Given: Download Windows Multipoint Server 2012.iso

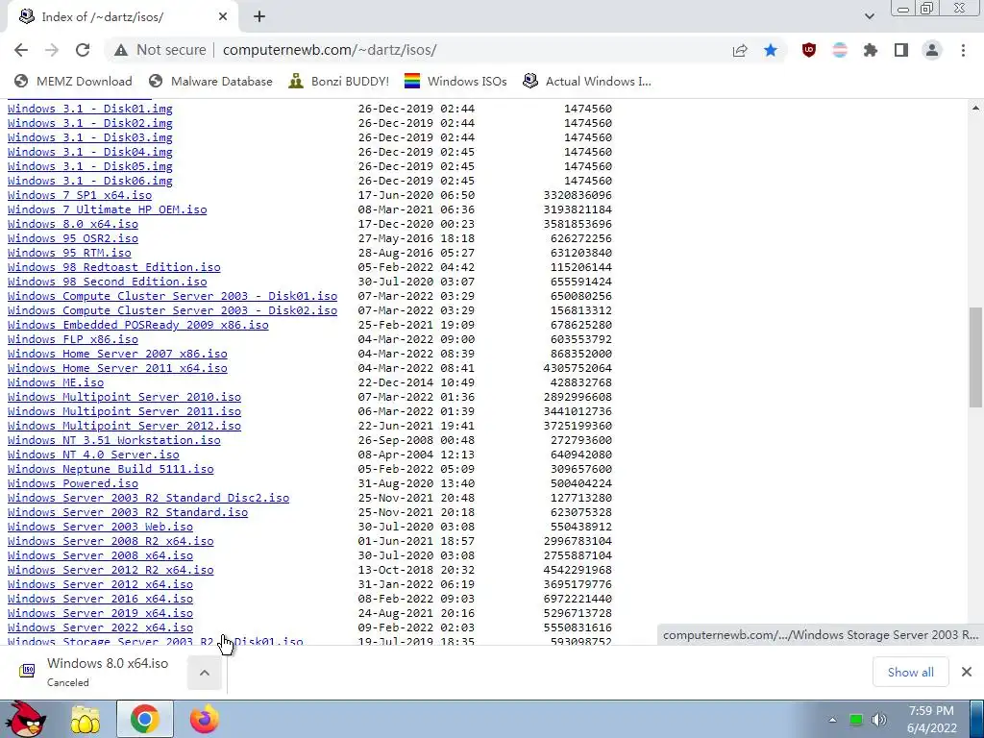Looking at the screenshot, I should pyautogui.click(x=124, y=426).
